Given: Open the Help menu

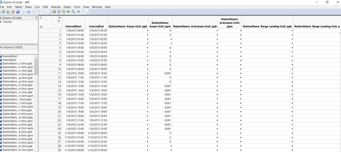Looking at the screenshot, I should pos(108,7).
